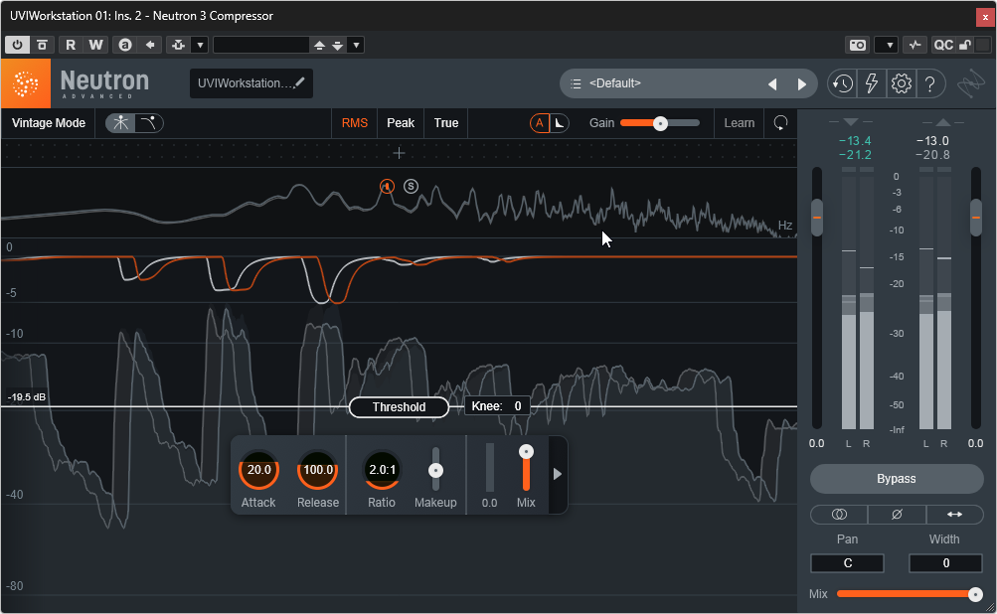The image size is (997, 614).
Task: Click the Release knob showing 100.0
Action: point(317,470)
